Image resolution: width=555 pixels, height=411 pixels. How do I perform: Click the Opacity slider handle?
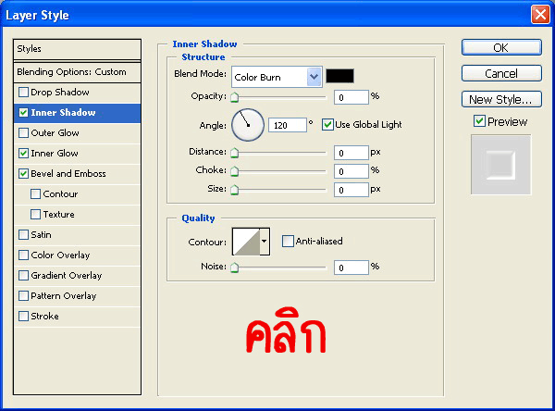[x=234, y=97]
